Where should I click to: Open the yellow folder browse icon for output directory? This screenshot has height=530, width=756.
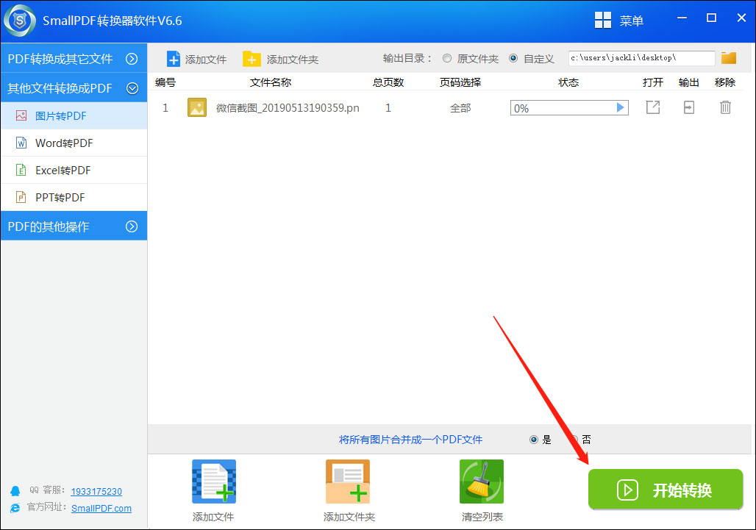(728, 57)
